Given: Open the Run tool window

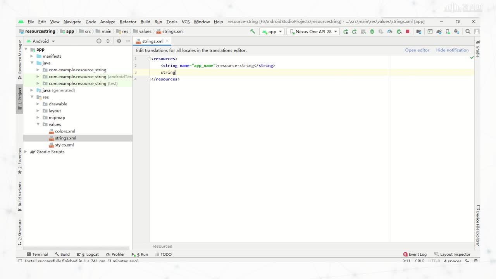Looking at the screenshot, I should click(140, 255).
